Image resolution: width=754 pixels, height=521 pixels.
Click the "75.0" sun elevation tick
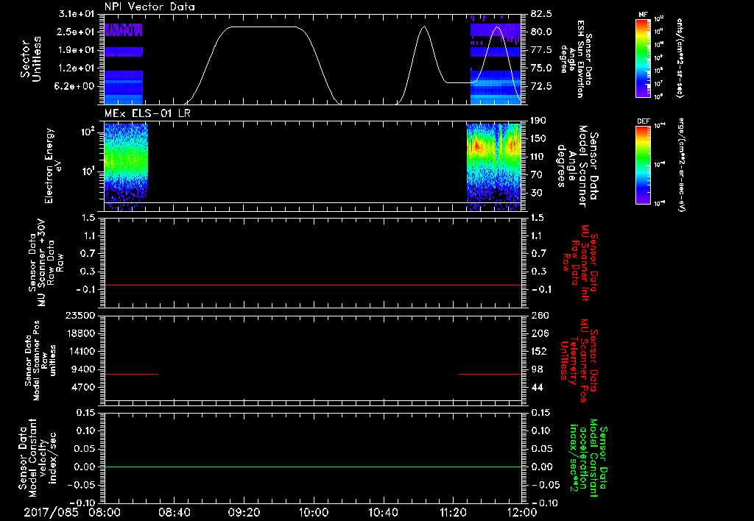[x=541, y=68]
